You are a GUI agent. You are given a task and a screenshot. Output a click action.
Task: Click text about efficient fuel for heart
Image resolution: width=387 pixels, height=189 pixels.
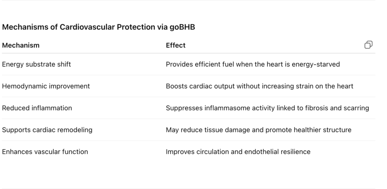[x=253, y=64]
